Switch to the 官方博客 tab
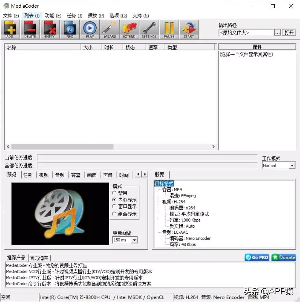The width and height of the screenshot is (300, 302). point(39,258)
